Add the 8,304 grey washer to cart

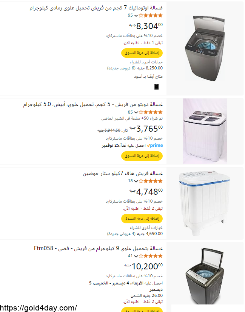pos(142,53)
